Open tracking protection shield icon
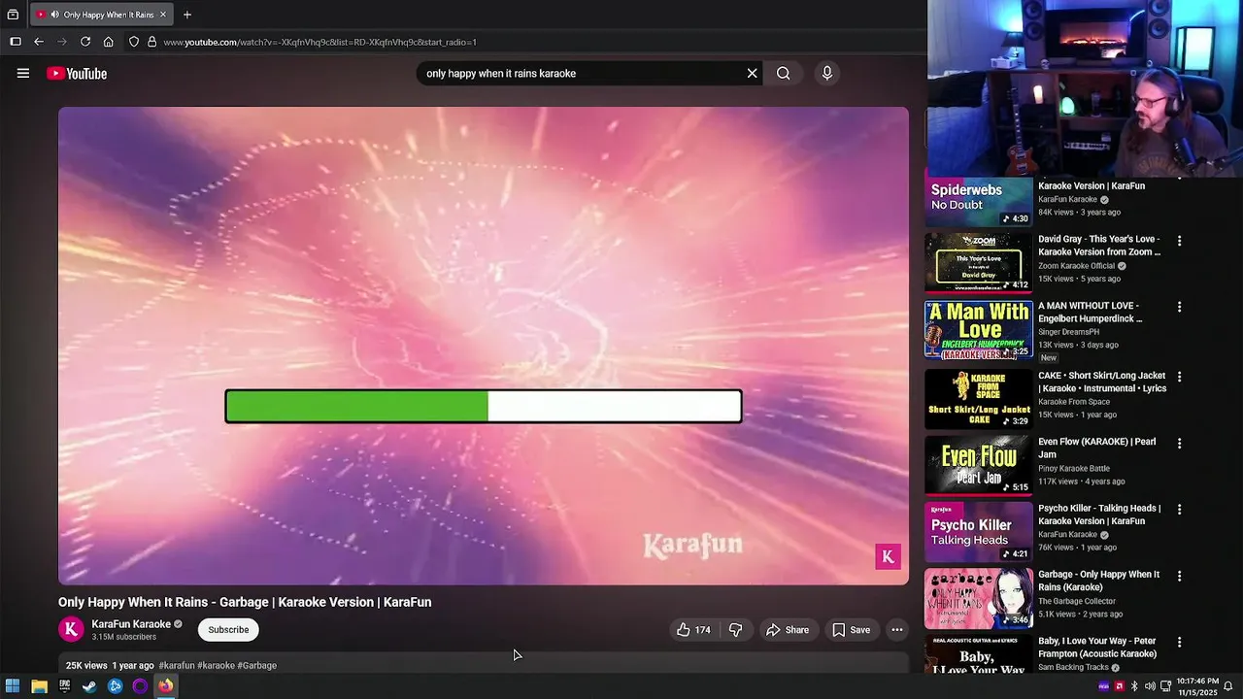This screenshot has height=699, width=1243. pyautogui.click(x=134, y=42)
